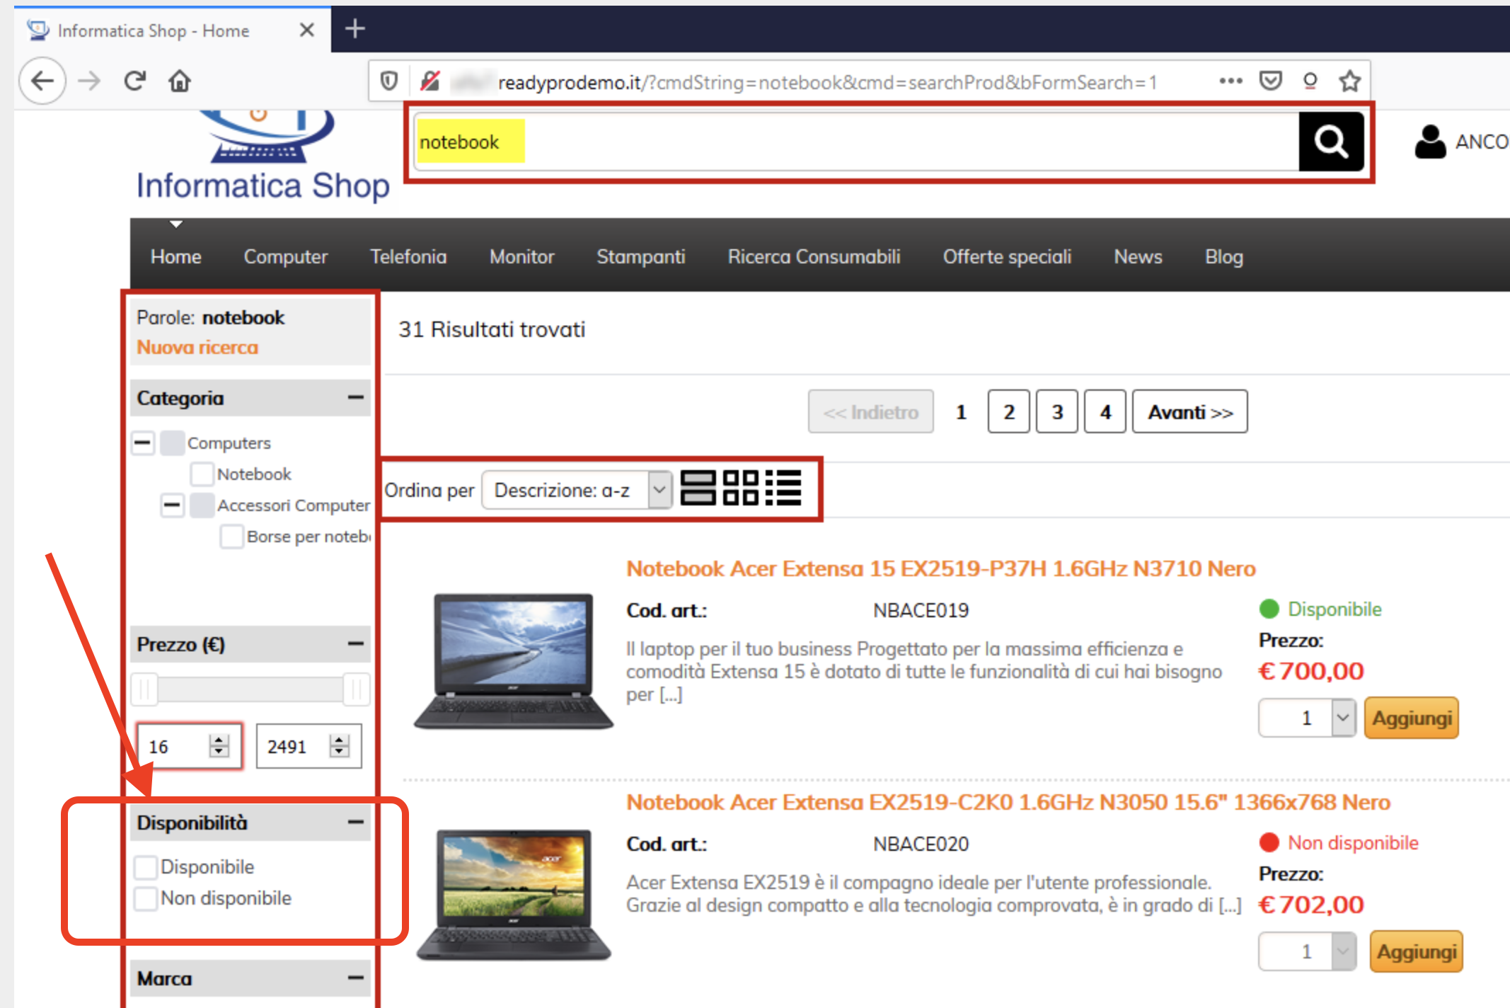
Task: Switch to compact list view icon
Action: click(x=783, y=488)
